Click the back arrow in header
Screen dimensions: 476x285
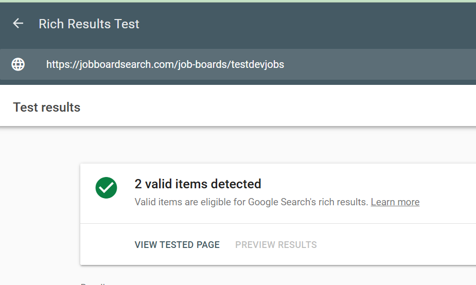click(18, 24)
